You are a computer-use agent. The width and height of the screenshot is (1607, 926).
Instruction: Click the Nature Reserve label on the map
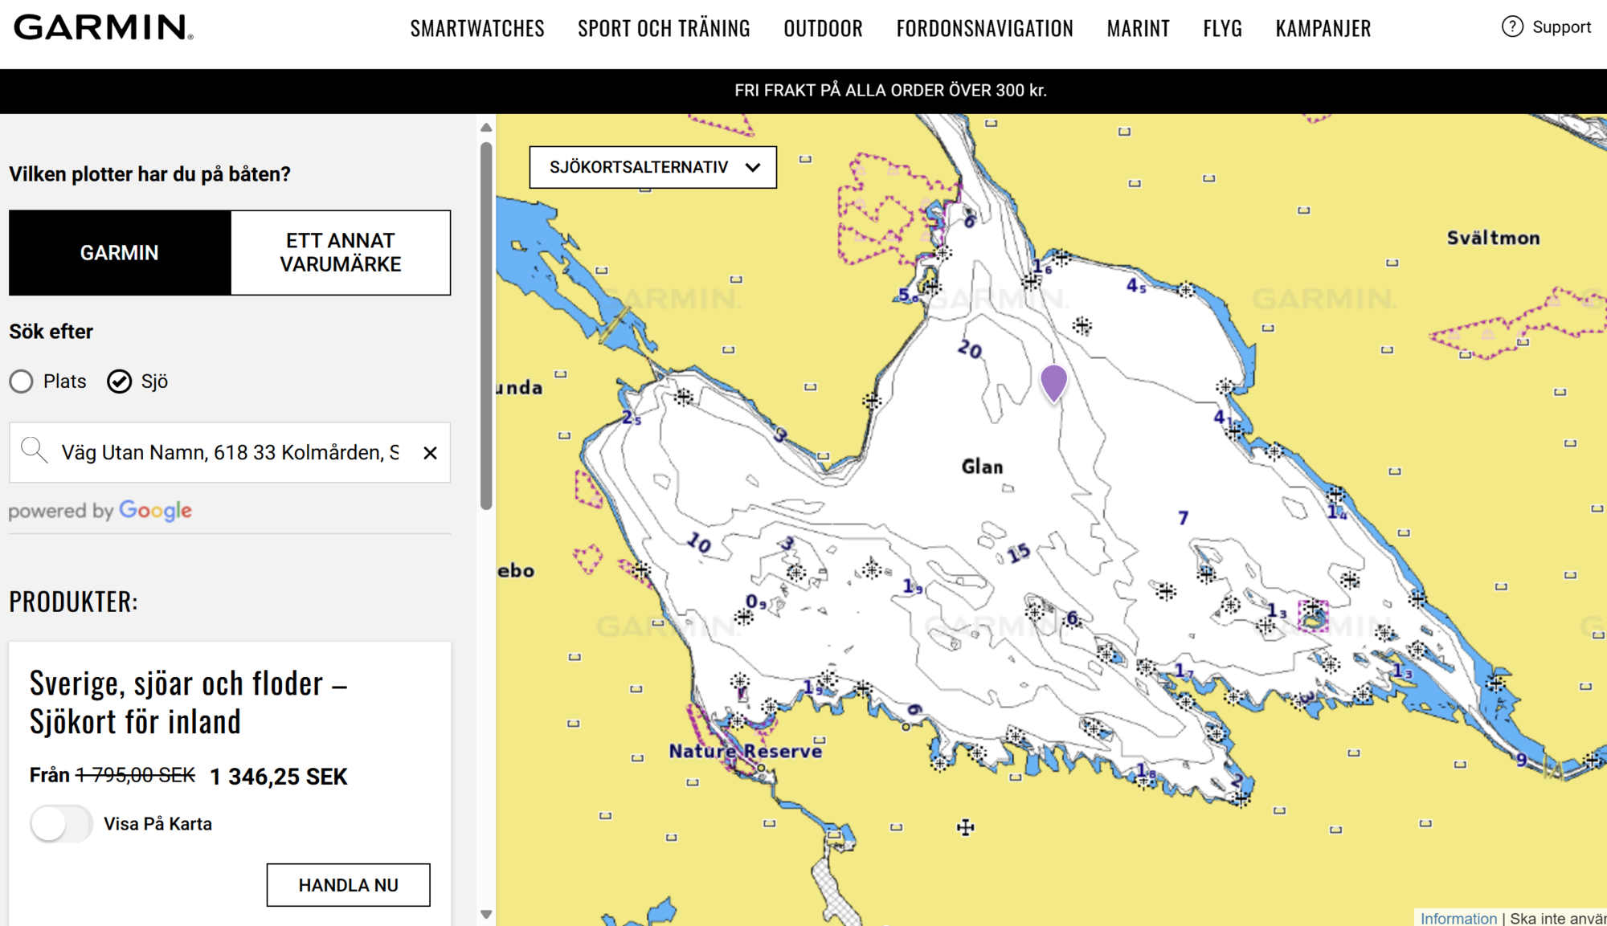point(746,752)
